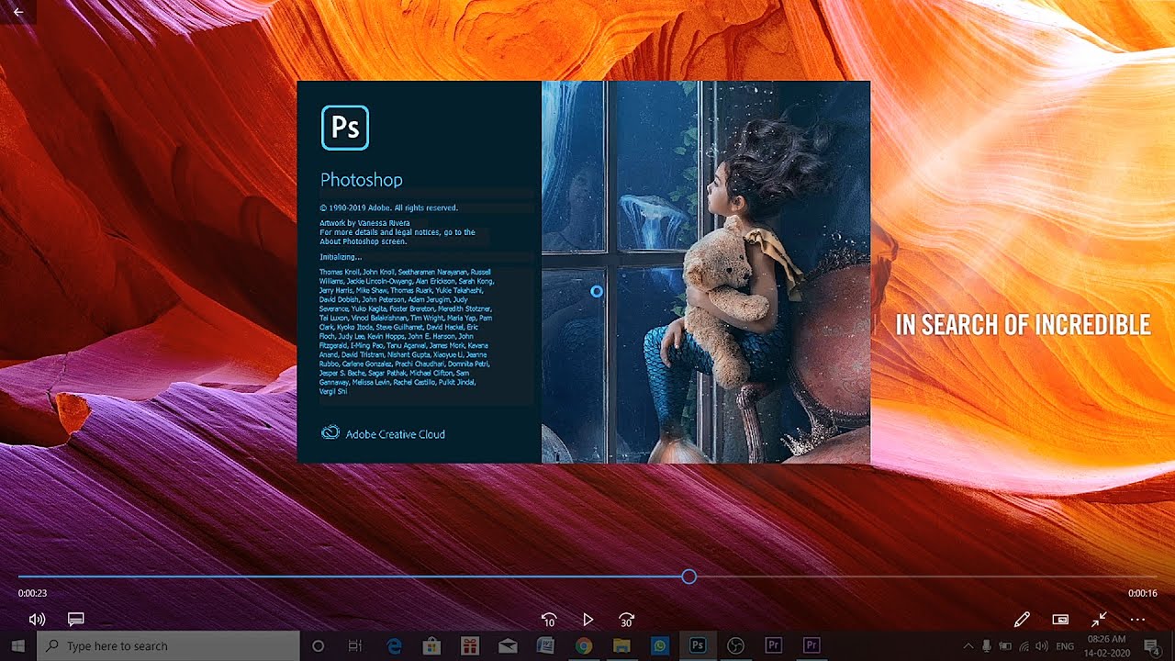1175x661 pixels.
Task: Launch Google Chrome from the taskbar
Action: pyautogui.click(x=583, y=645)
